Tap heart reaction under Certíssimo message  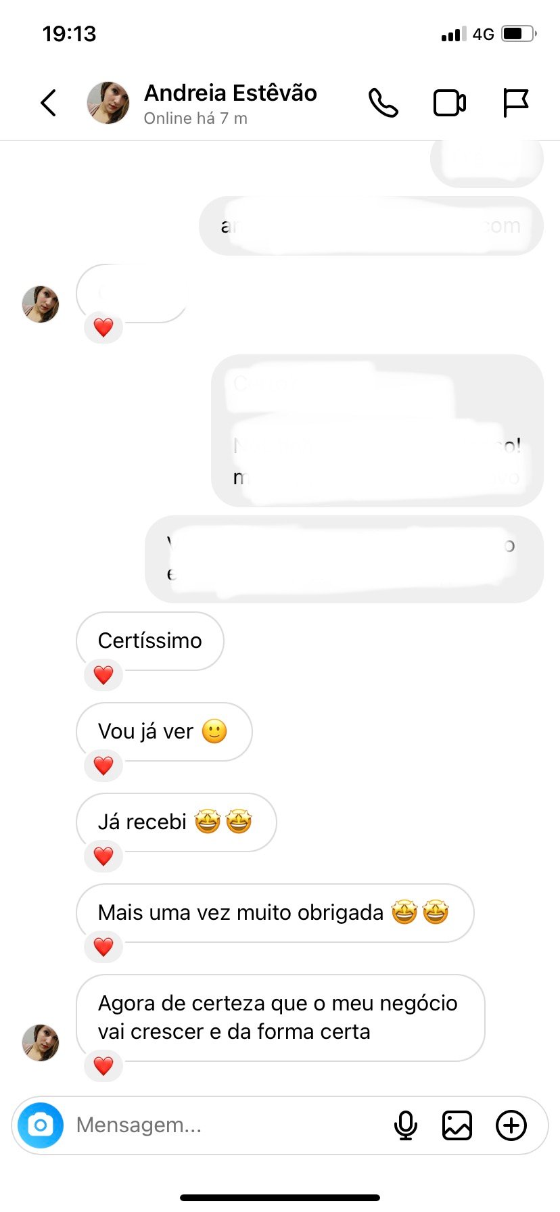click(x=103, y=675)
